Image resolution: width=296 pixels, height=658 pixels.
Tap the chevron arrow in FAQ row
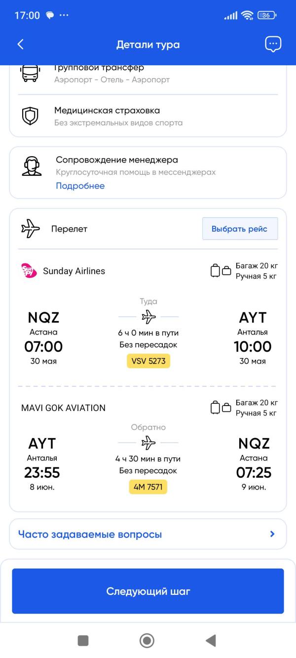click(272, 534)
